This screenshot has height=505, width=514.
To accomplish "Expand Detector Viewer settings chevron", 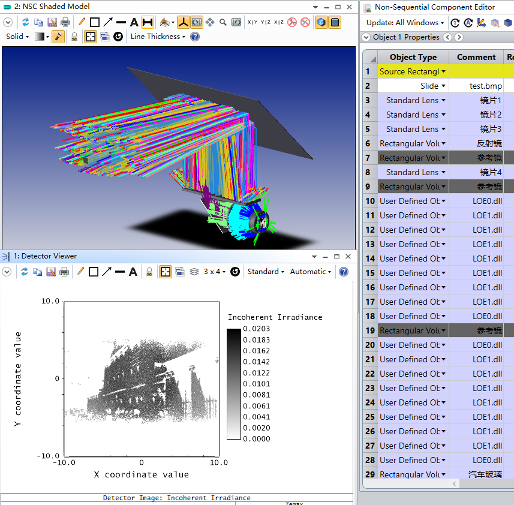I will pos(7,272).
